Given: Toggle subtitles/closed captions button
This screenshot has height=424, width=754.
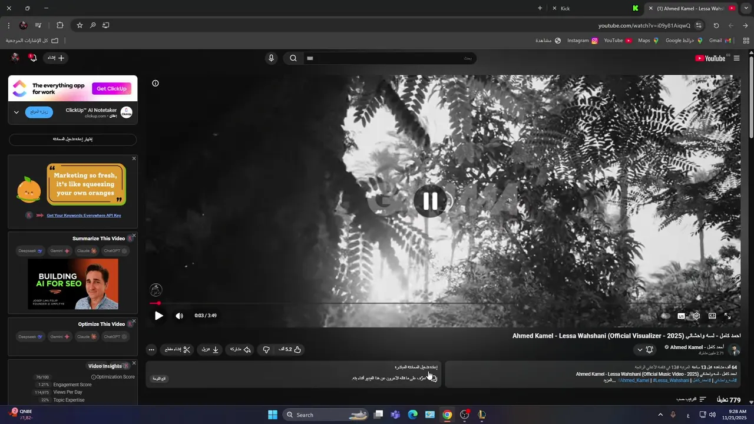Looking at the screenshot, I should [682, 316].
